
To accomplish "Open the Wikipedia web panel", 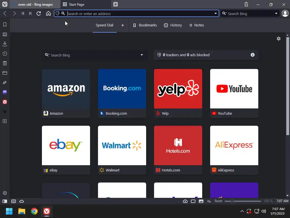I will pyautogui.click(x=5, y=112).
